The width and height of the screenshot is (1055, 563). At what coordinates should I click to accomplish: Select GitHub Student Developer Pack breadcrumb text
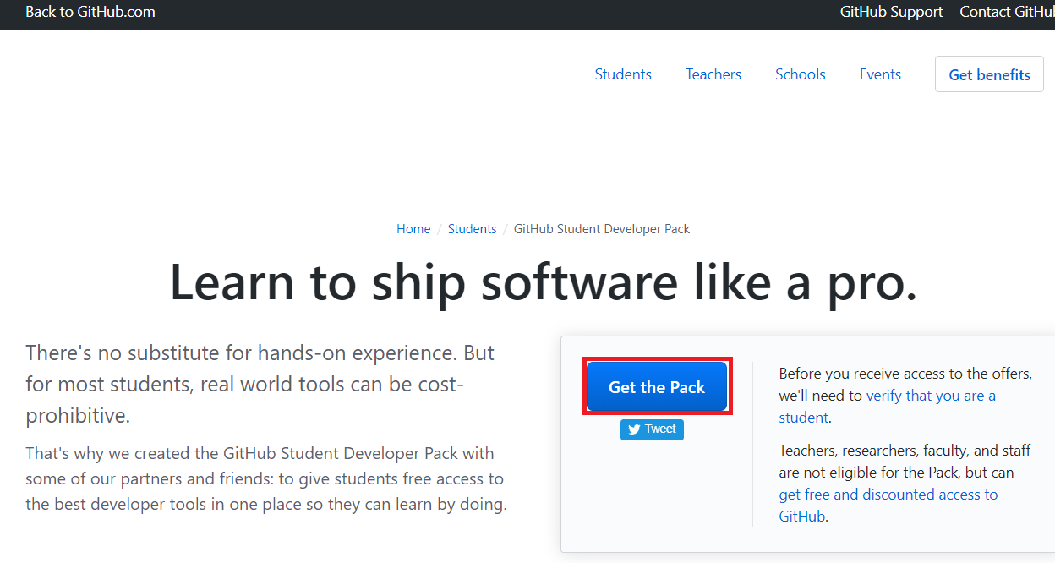(x=602, y=229)
